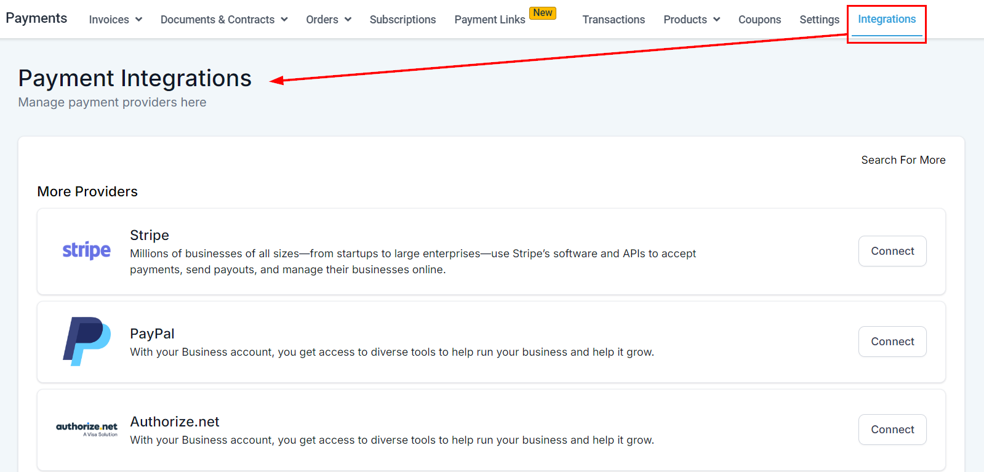The image size is (984, 472).
Task: Open the Orders dropdown menu
Action: tap(329, 20)
